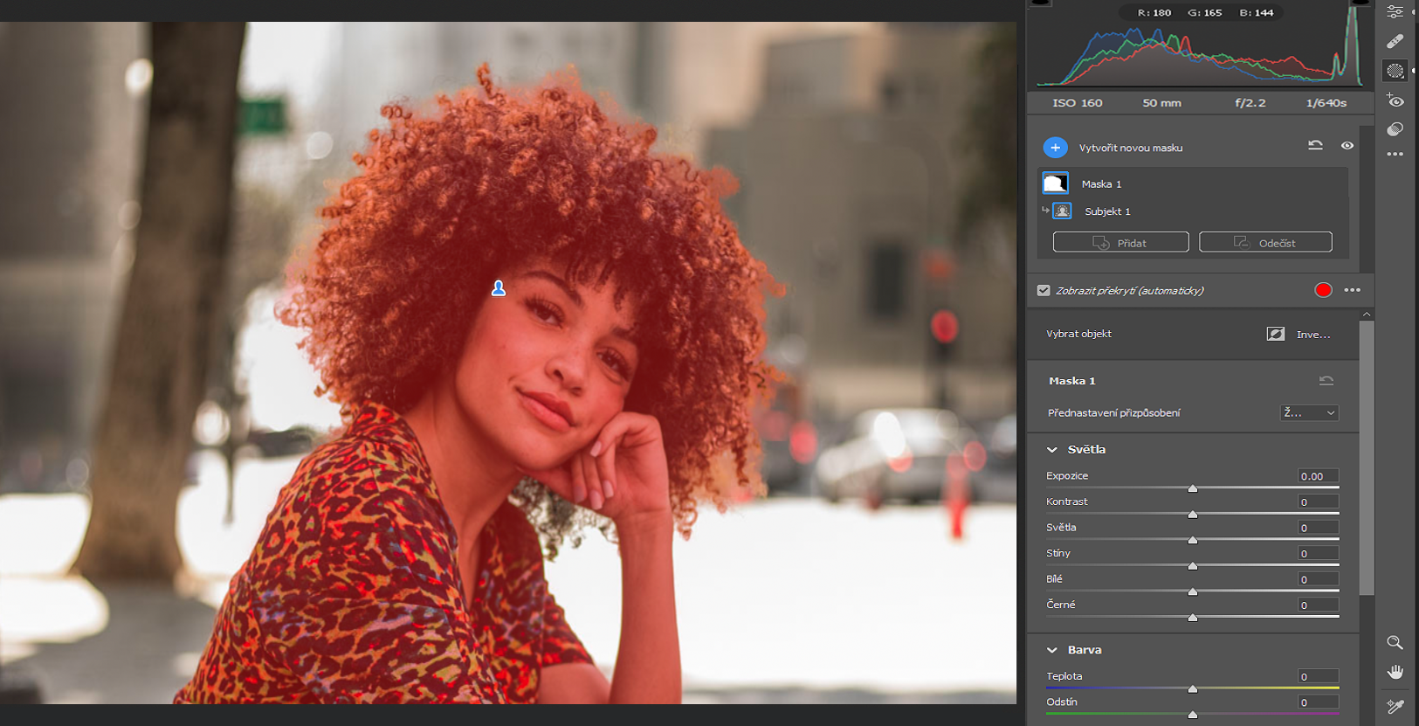Click the Subjekt 1 label
The height and width of the screenshot is (726, 1419).
pos(1107,211)
